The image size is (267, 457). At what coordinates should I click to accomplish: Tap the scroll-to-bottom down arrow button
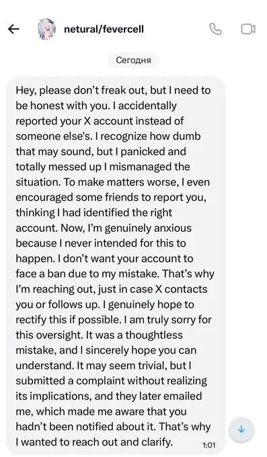pos(241,429)
